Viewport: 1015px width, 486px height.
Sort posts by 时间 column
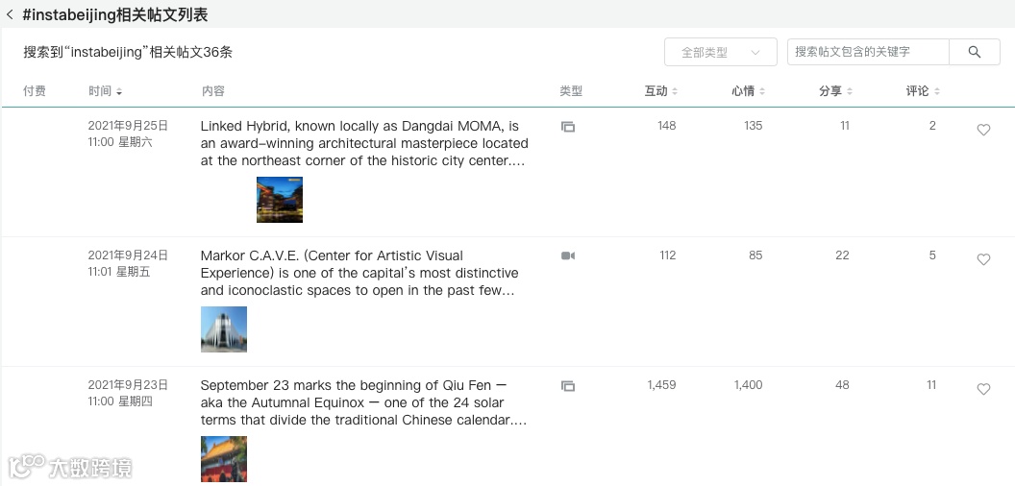[105, 91]
